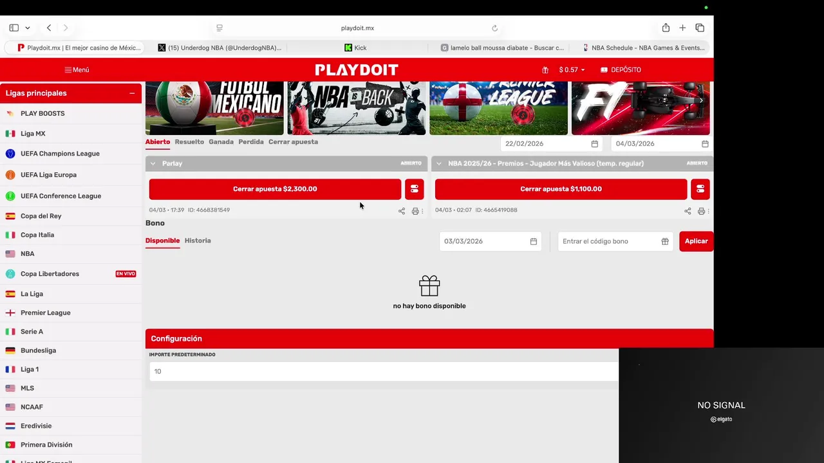Click the DEPÓSITO button
Screen dimensions: 824x463
[621, 69]
